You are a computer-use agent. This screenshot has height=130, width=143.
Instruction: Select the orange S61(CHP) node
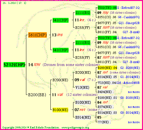(37, 35)
